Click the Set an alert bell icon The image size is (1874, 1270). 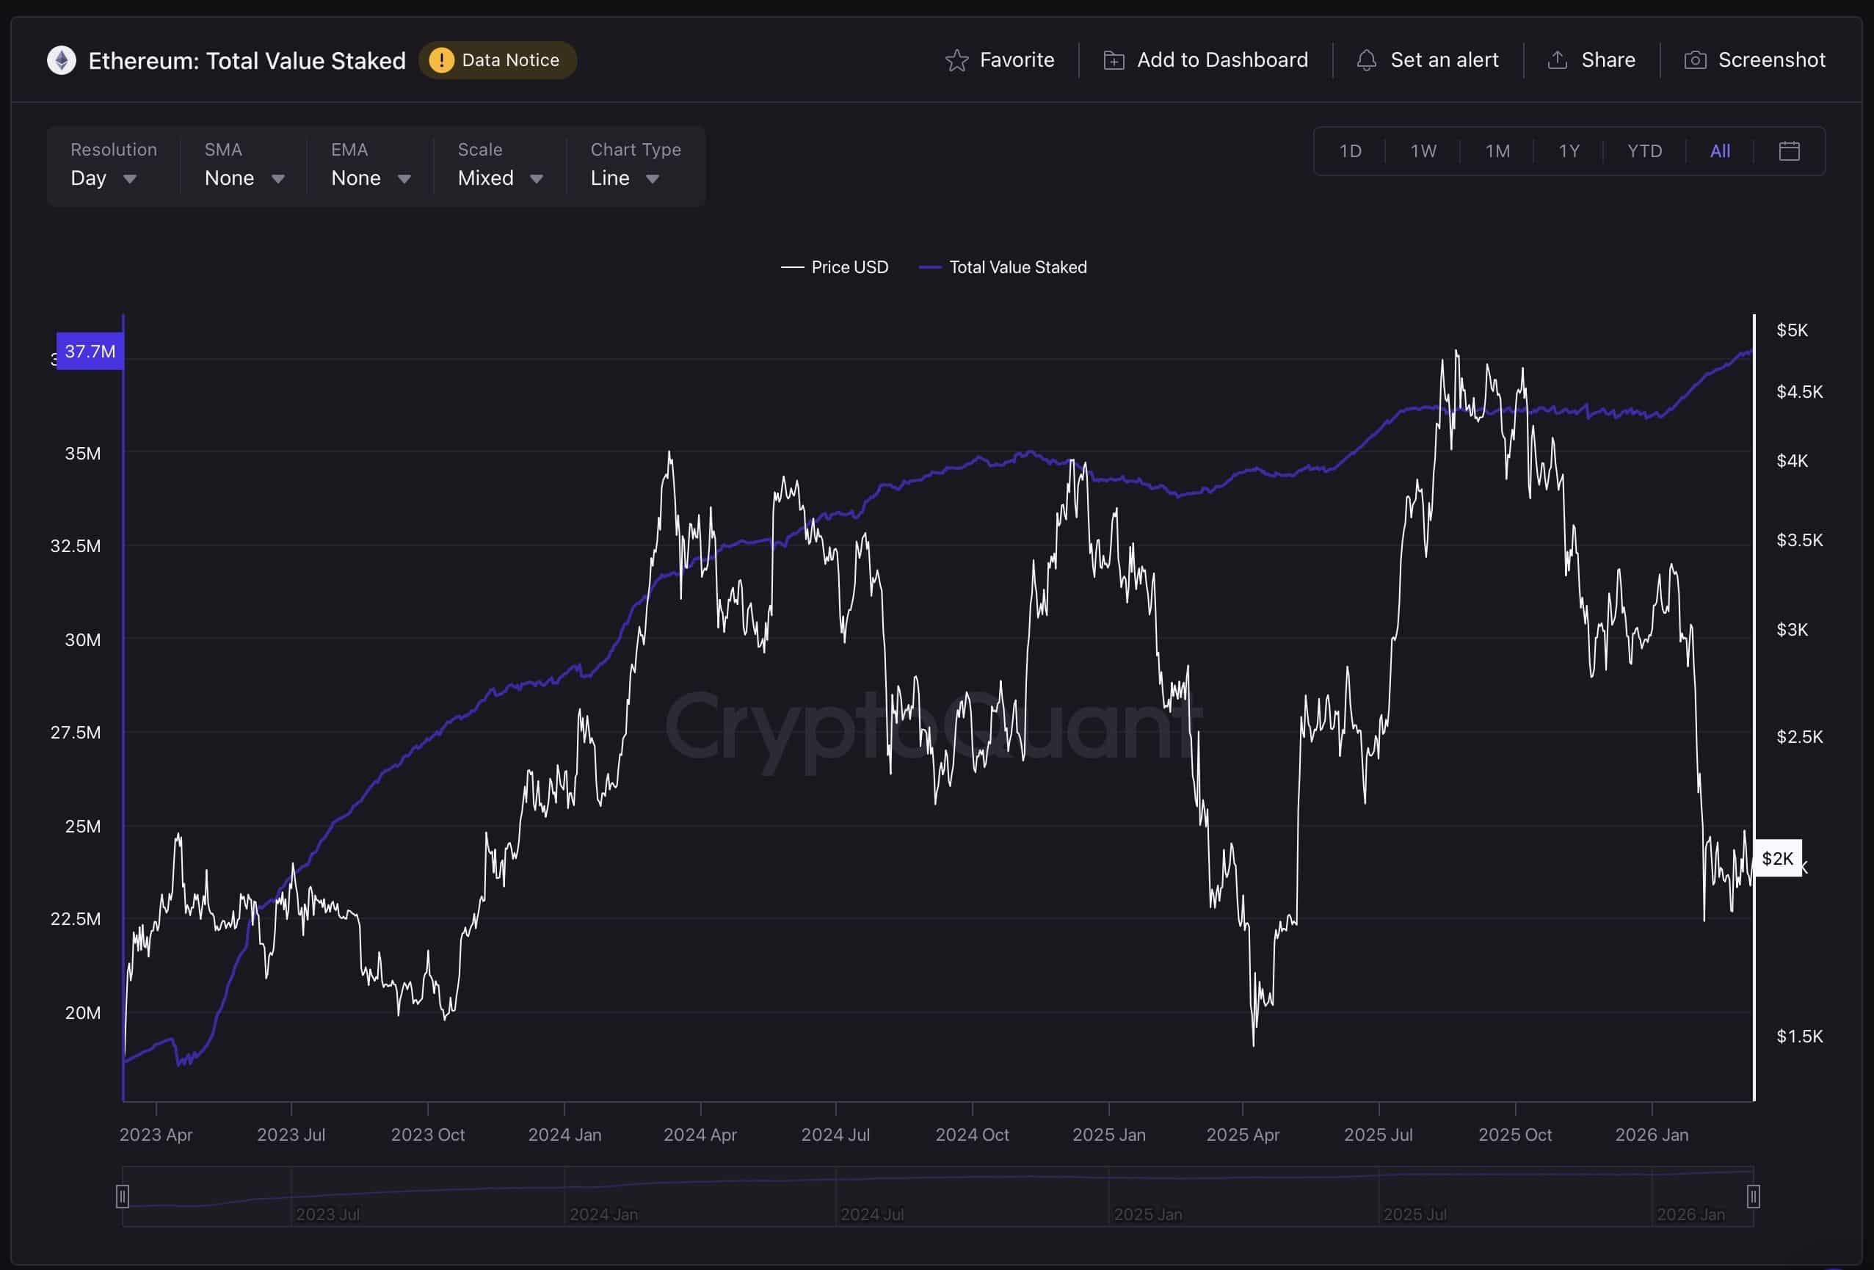pos(1366,60)
